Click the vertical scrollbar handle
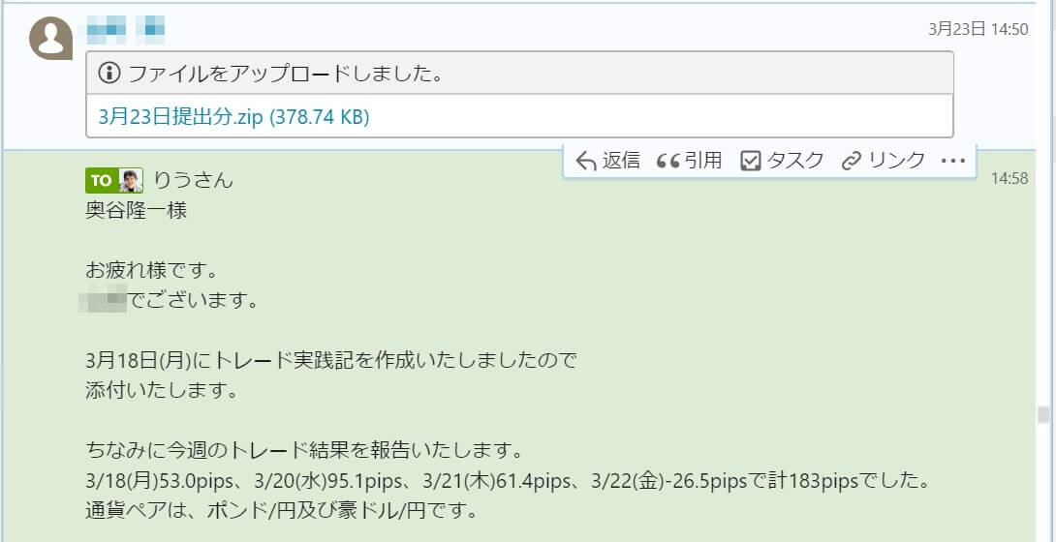The height and width of the screenshot is (542, 1056). tap(1043, 413)
